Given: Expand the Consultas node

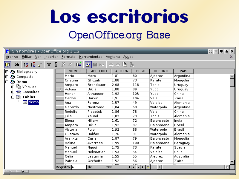Looking at the screenshot, I should tap(13, 92).
